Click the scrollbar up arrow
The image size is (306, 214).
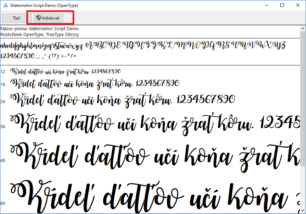pyautogui.click(x=303, y=28)
